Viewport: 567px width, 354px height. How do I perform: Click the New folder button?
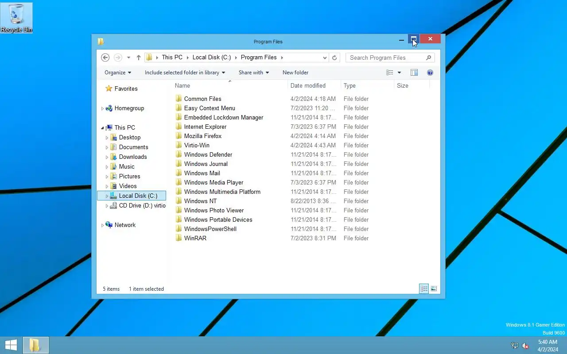click(295, 73)
